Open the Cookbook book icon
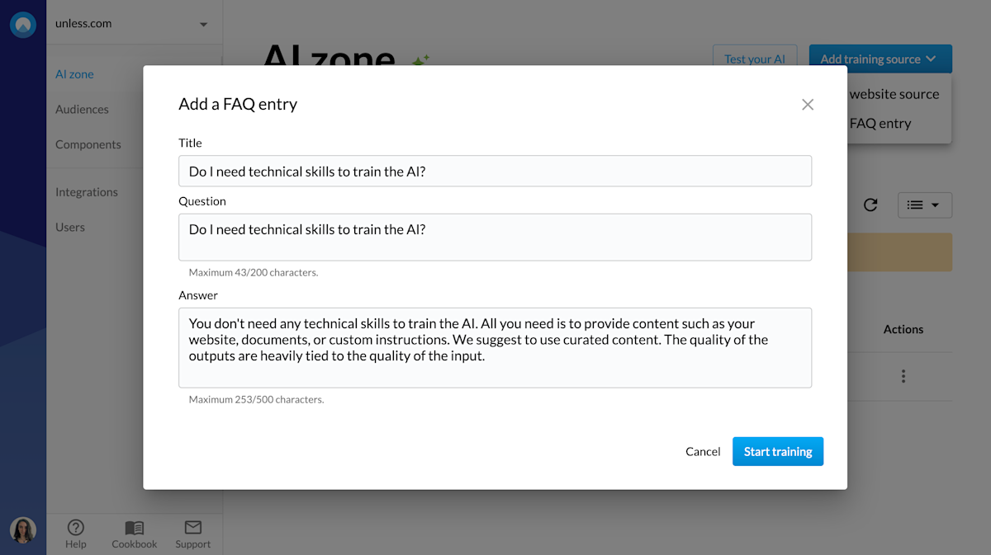 pyautogui.click(x=134, y=528)
